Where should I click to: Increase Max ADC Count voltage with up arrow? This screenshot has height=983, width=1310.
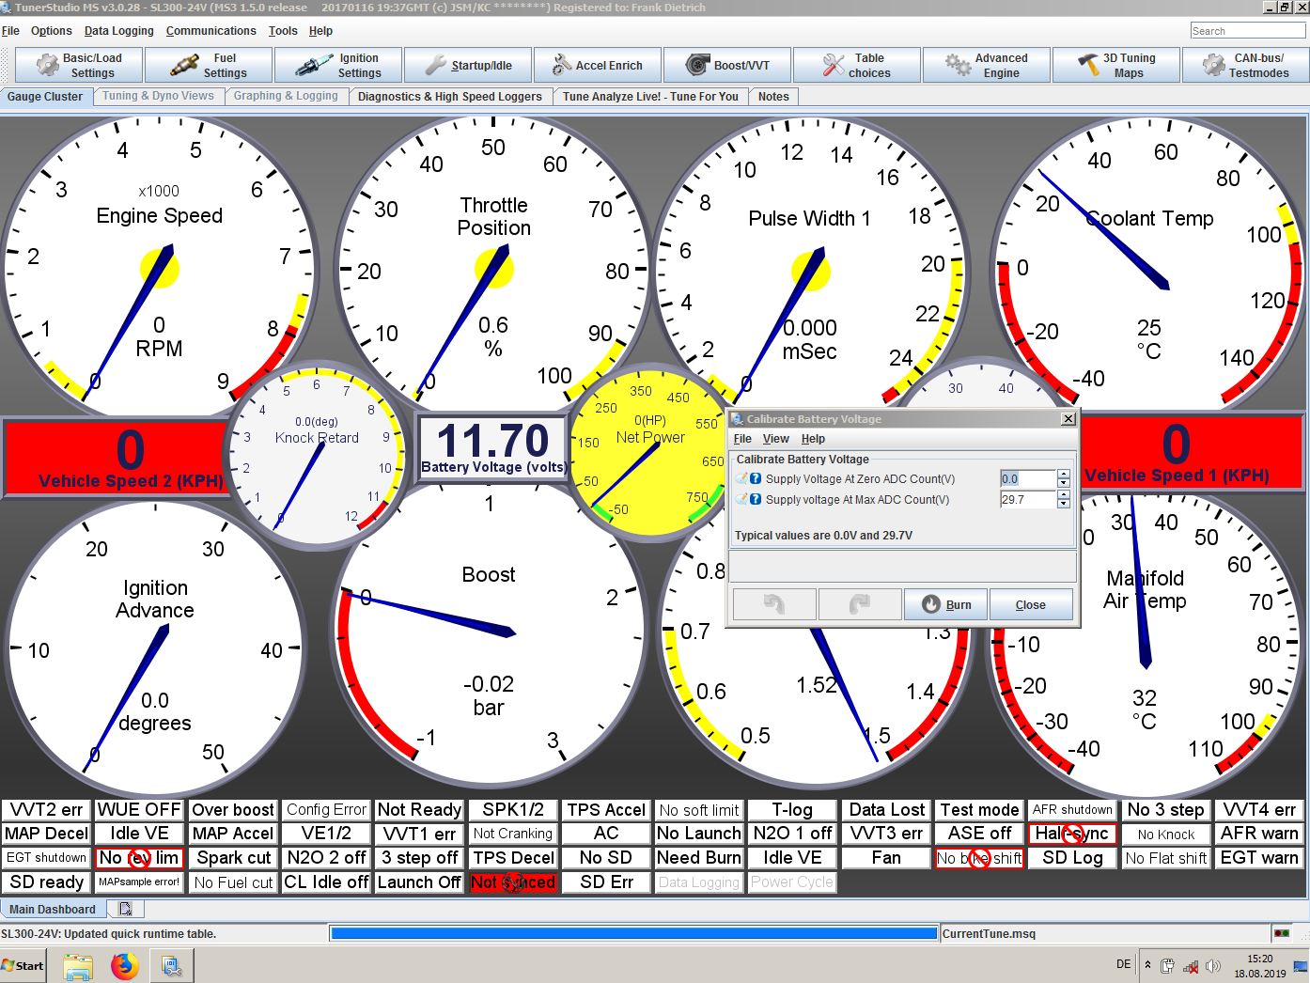(1064, 495)
